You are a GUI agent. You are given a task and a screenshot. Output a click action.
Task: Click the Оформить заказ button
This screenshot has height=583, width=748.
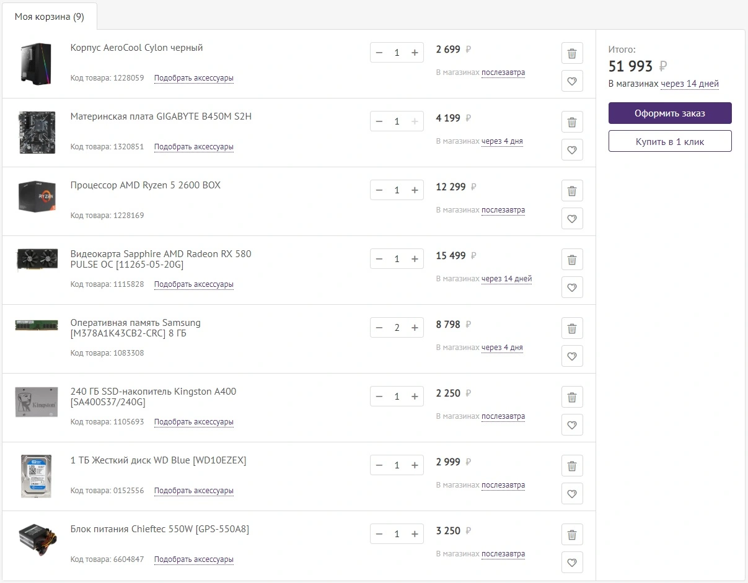coord(670,113)
